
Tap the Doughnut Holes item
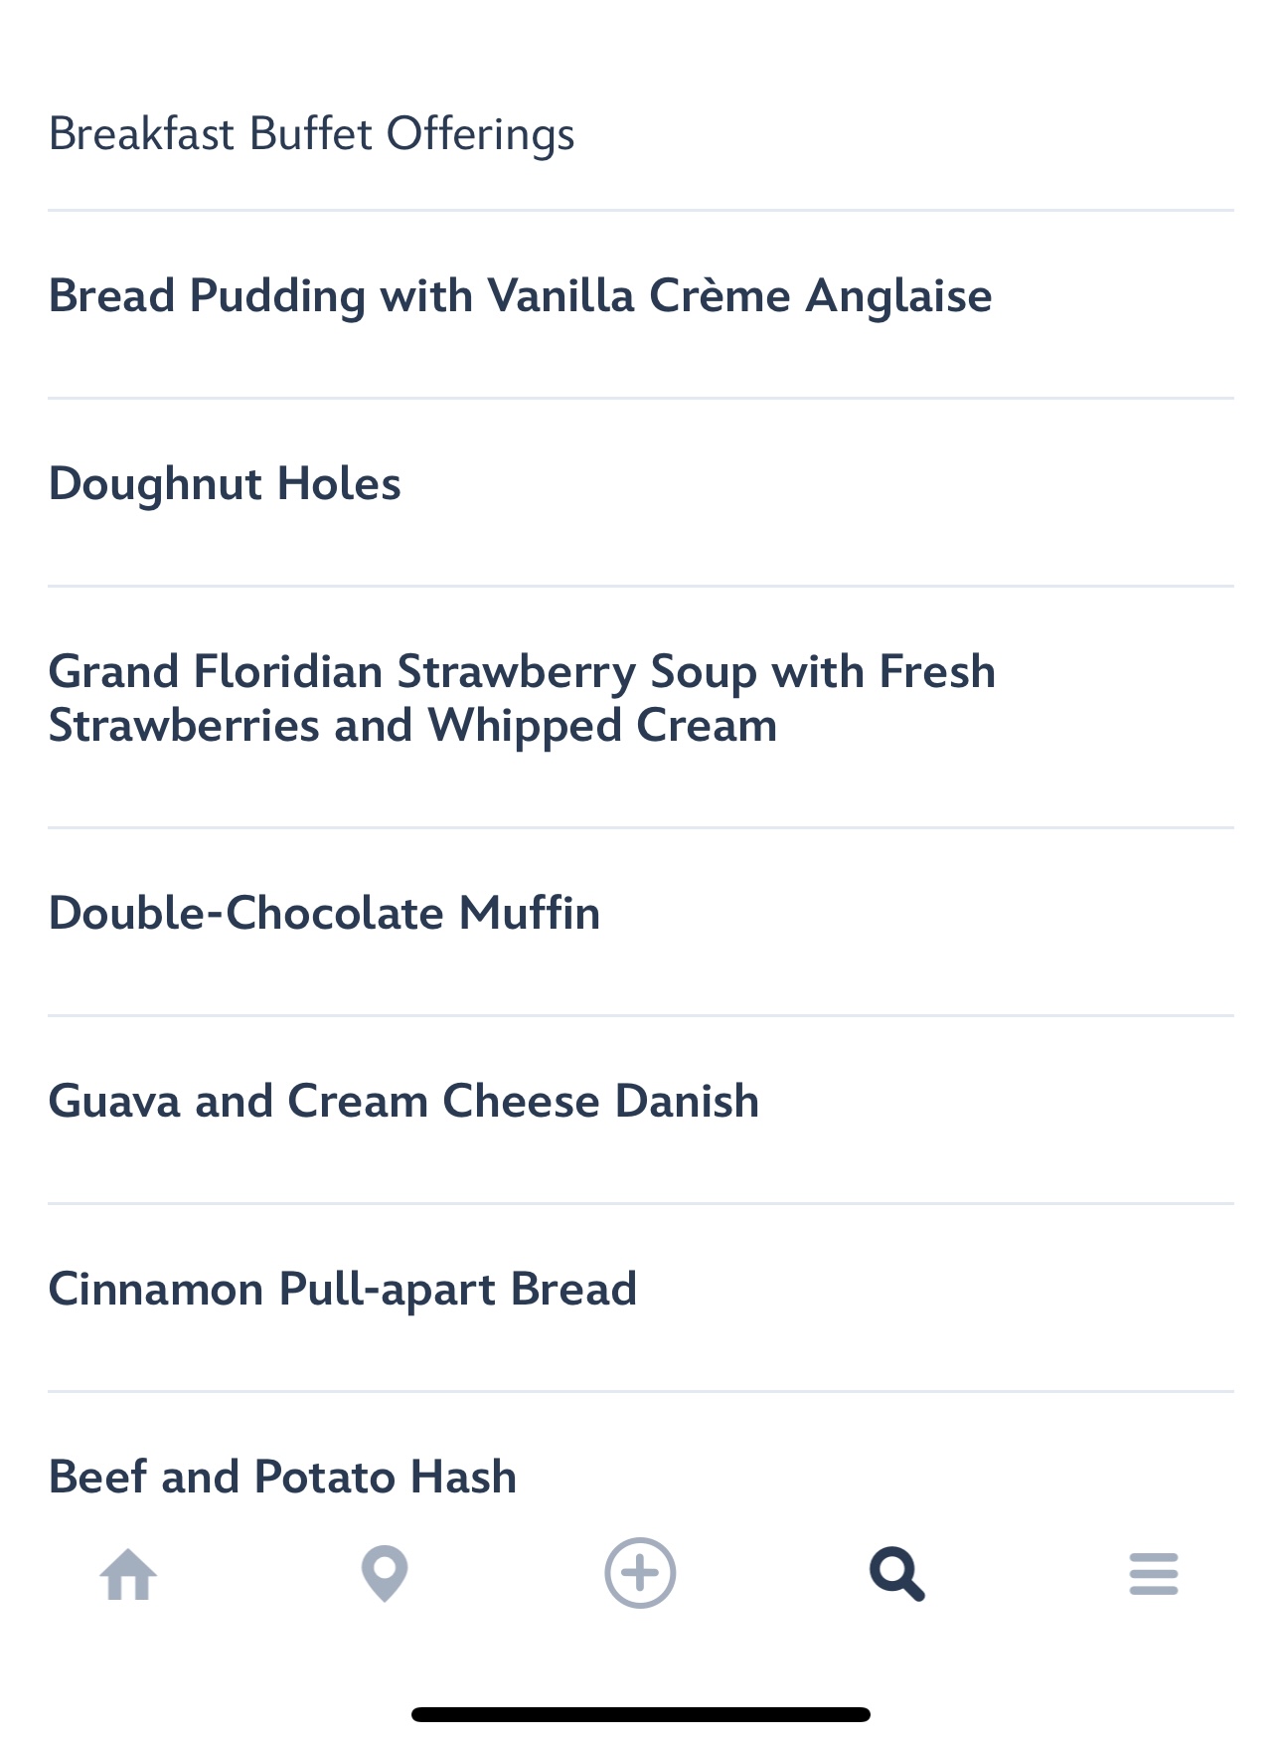225,484
